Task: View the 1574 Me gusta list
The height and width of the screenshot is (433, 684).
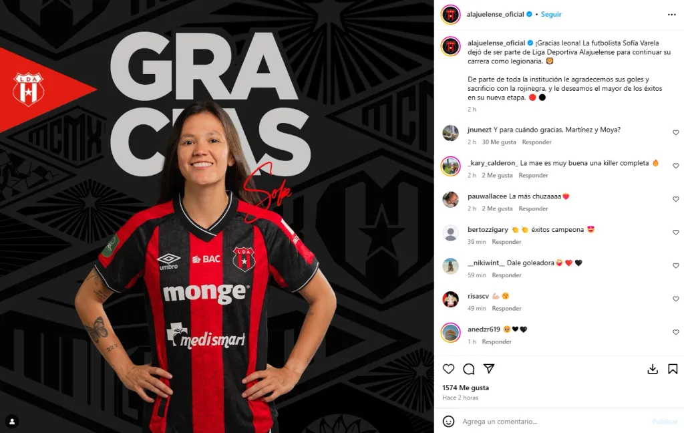Action: click(466, 388)
